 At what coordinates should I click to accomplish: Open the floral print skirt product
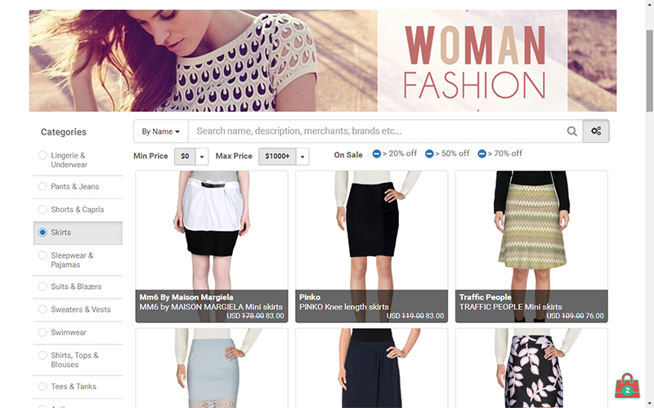click(x=531, y=368)
